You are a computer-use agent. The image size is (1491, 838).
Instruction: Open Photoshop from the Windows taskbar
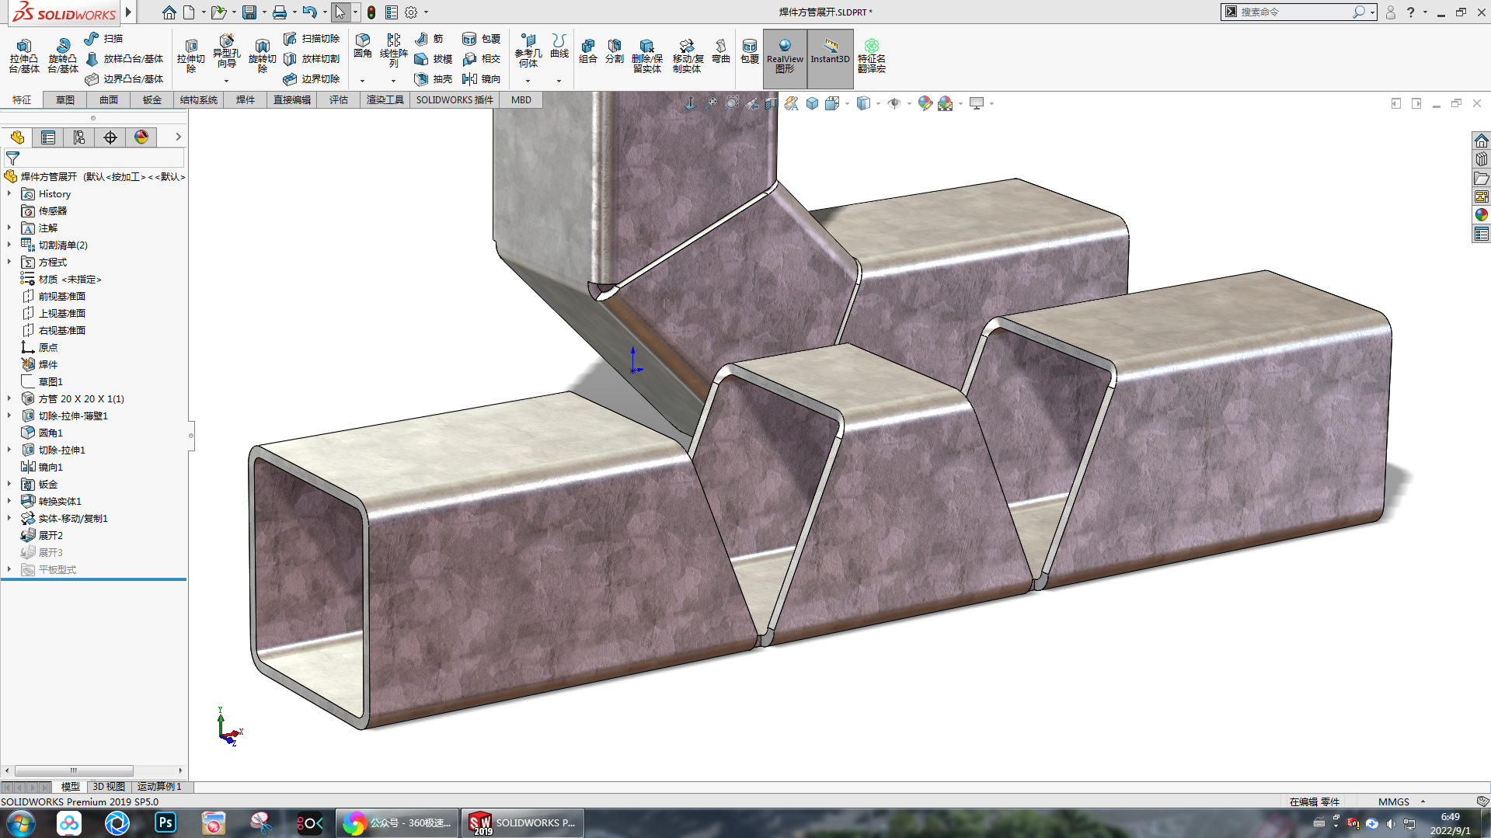pos(165,822)
